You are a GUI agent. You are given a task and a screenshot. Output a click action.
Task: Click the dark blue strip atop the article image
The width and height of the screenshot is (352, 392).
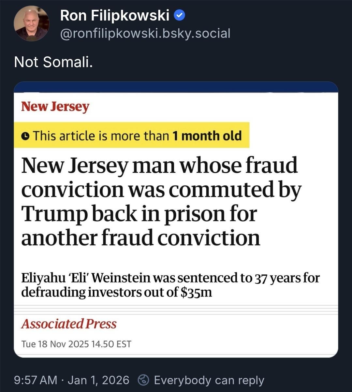click(x=176, y=87)
